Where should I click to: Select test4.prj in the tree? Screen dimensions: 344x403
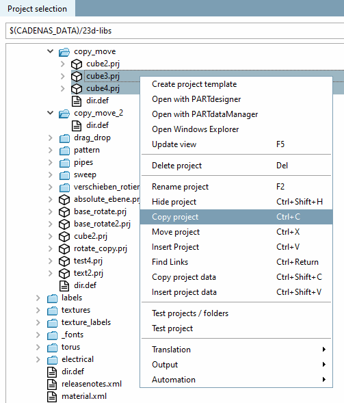click(88, 261)
